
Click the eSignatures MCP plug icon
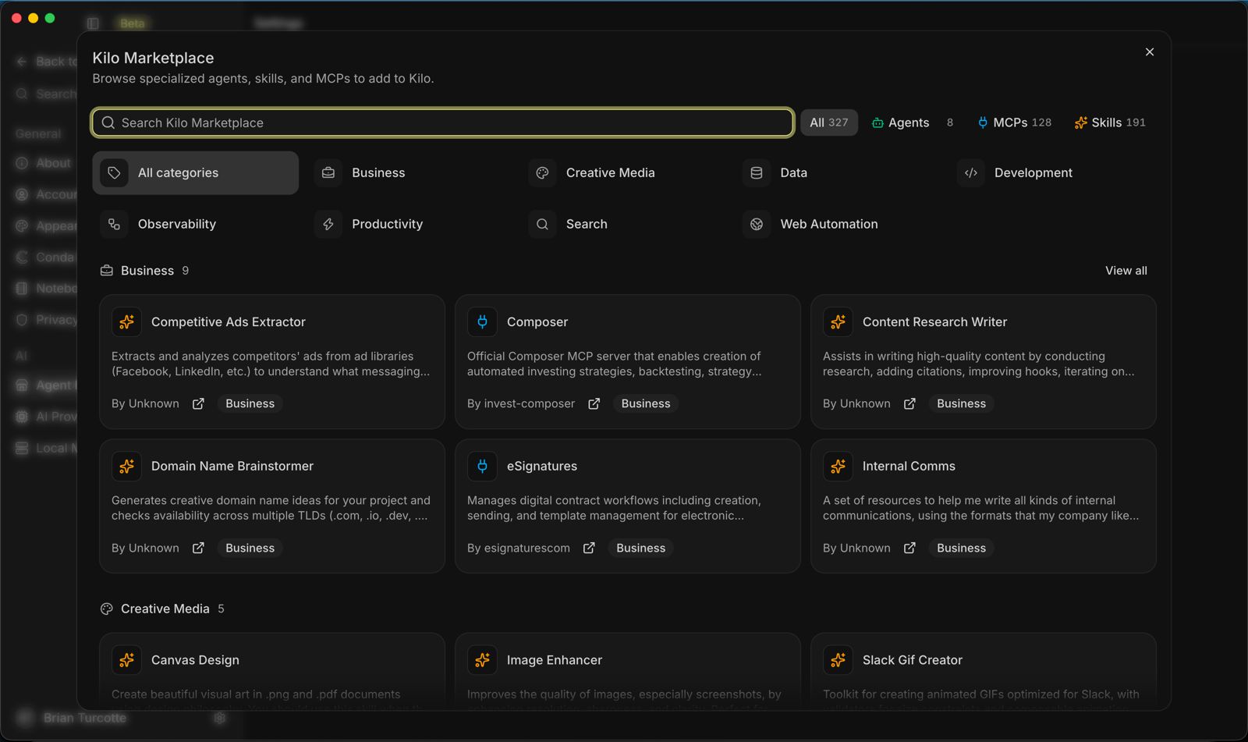coord(482,466)
